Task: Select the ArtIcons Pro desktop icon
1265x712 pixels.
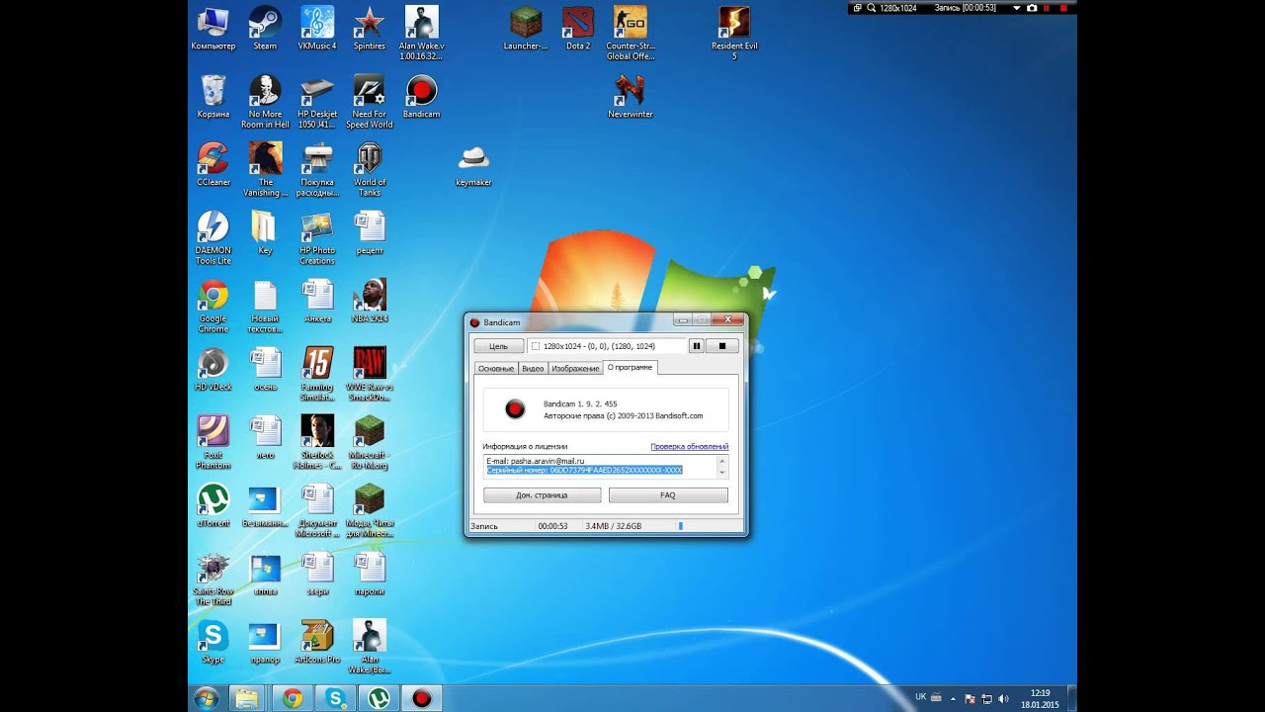Action: click(x=317, y=643)
